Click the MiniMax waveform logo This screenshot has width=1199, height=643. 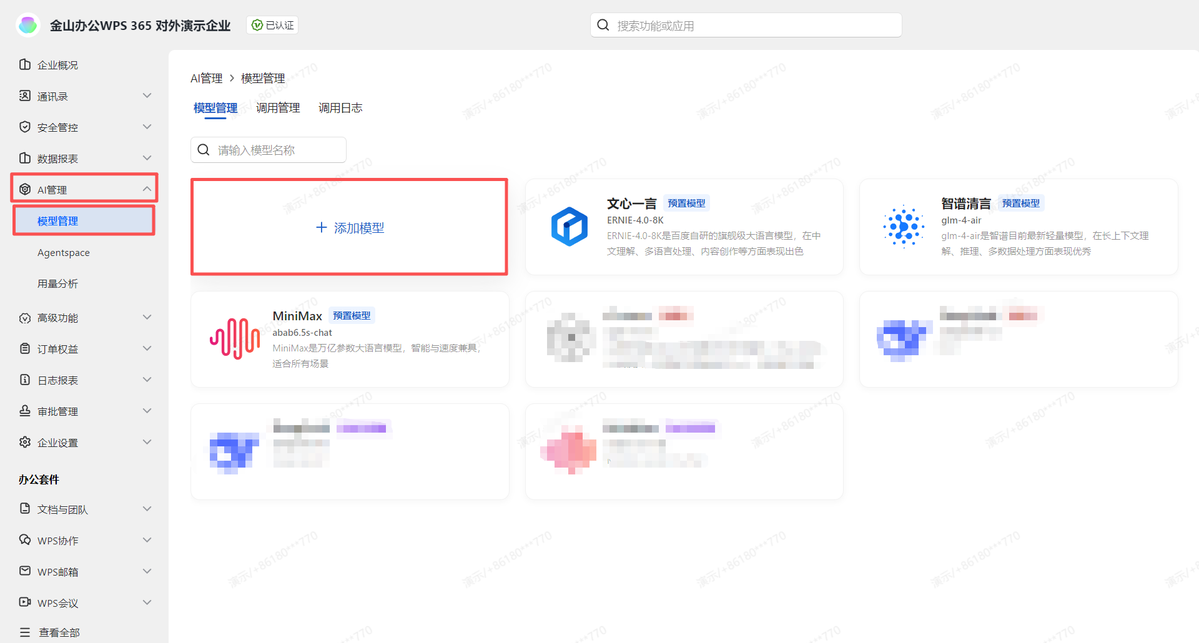[x=235, y=338]
